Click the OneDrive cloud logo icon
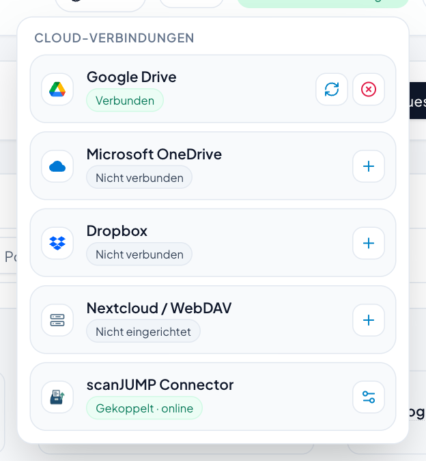Screen dimensions: 426x461 pyautogui.click(x=57, y=166)
